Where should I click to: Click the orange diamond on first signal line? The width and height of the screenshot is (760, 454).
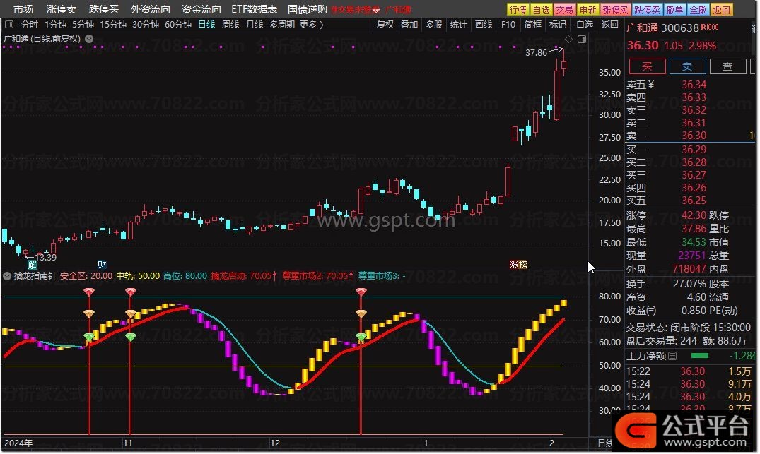pos(88,313)
